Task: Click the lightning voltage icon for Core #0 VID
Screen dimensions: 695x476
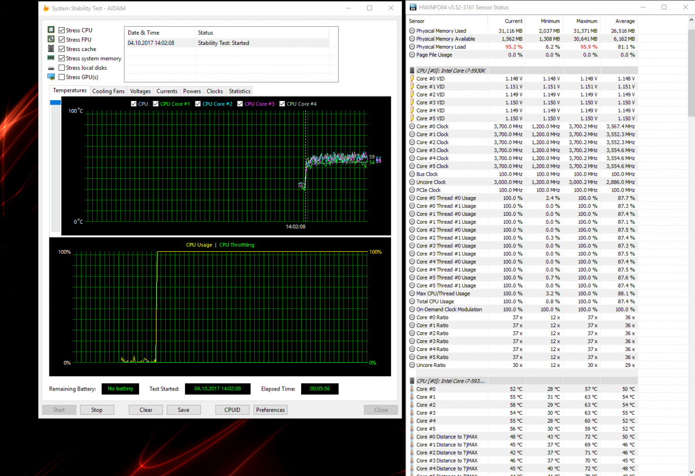Action: (412, 79)
